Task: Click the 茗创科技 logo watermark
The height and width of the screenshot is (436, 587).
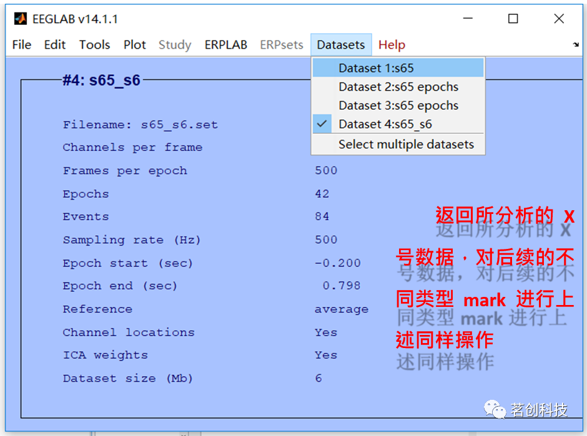Action: [x=529, y=410]
